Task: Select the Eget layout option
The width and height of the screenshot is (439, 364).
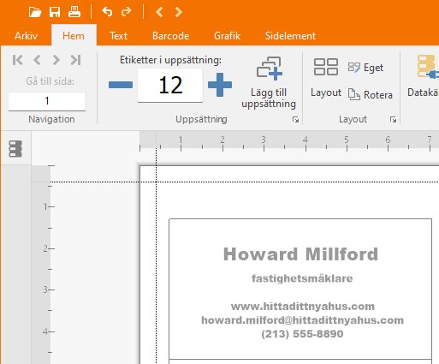Action: coord(365,68)
